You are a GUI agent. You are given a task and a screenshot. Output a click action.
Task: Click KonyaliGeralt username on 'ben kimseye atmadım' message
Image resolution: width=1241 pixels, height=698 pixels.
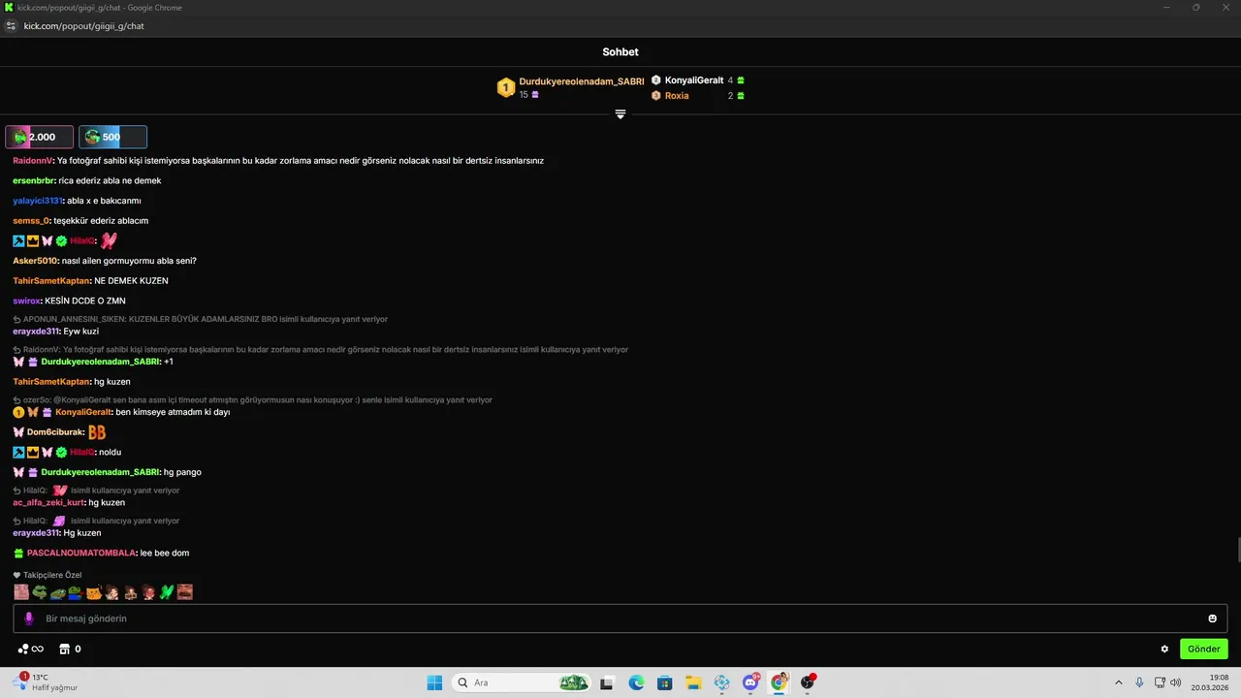[x=83, y=412]
